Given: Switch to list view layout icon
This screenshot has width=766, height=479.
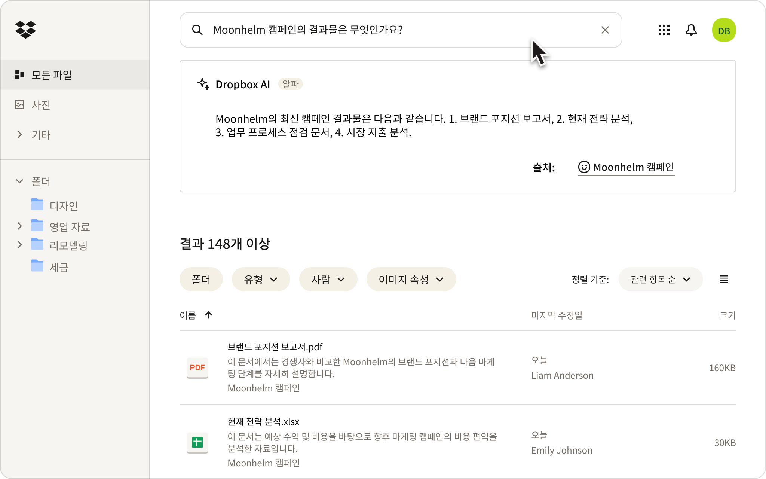Looking at the screenshot, I should pyautogui.click(x=724, y=279).
